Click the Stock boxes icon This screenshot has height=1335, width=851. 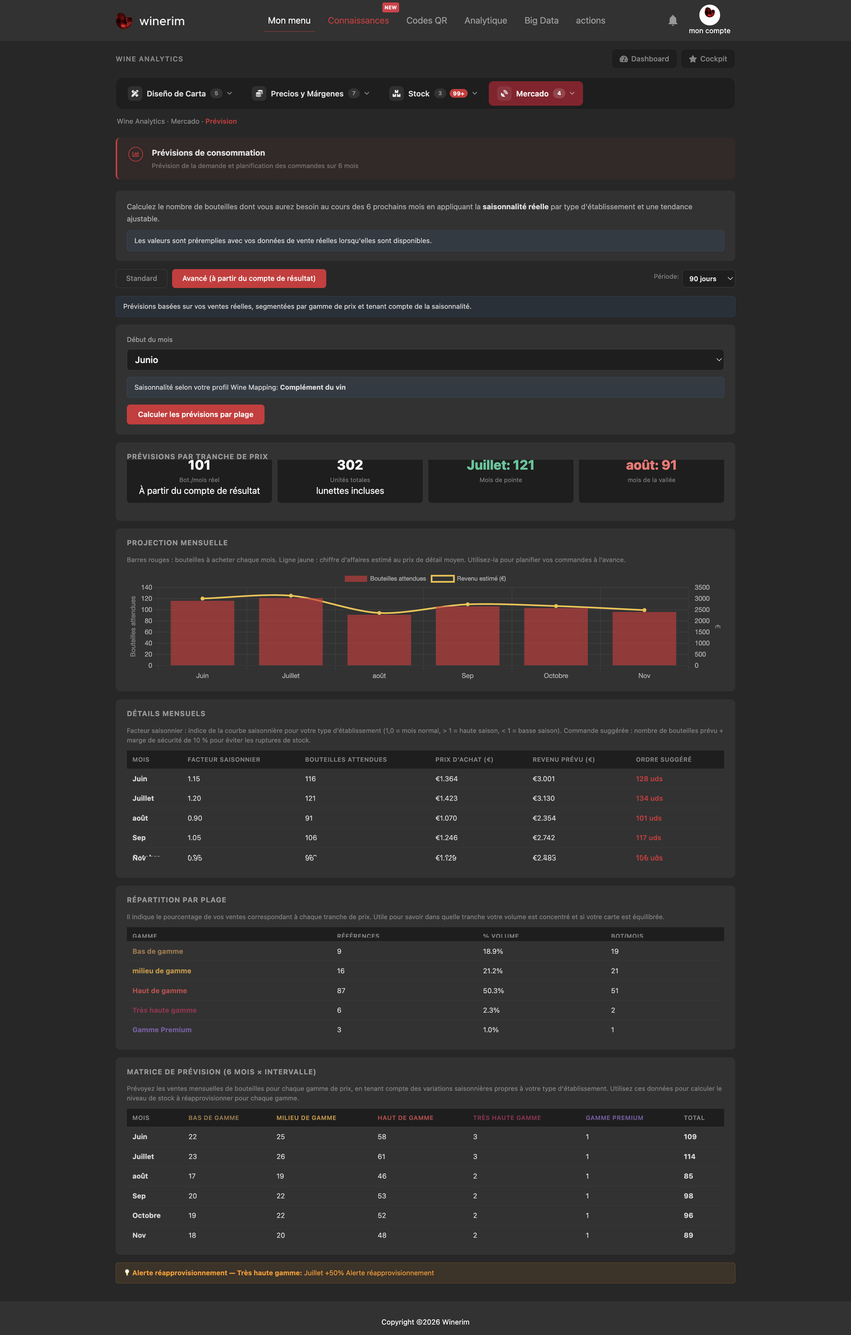click(397, 94)
